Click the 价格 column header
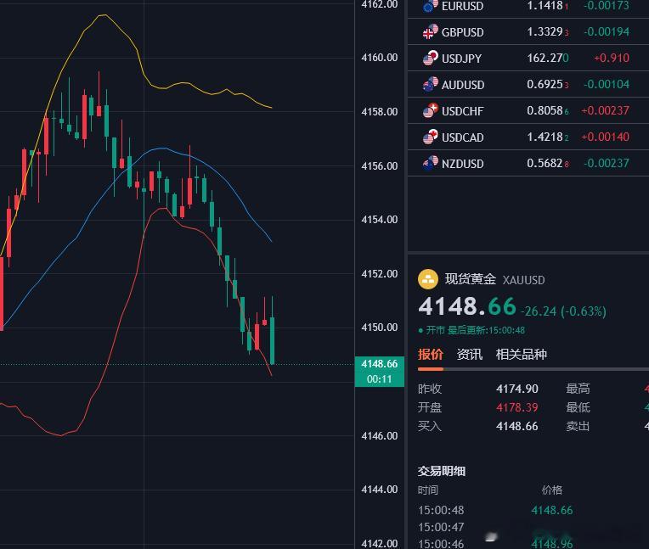The image size is (649, 549). pos(552,490)
